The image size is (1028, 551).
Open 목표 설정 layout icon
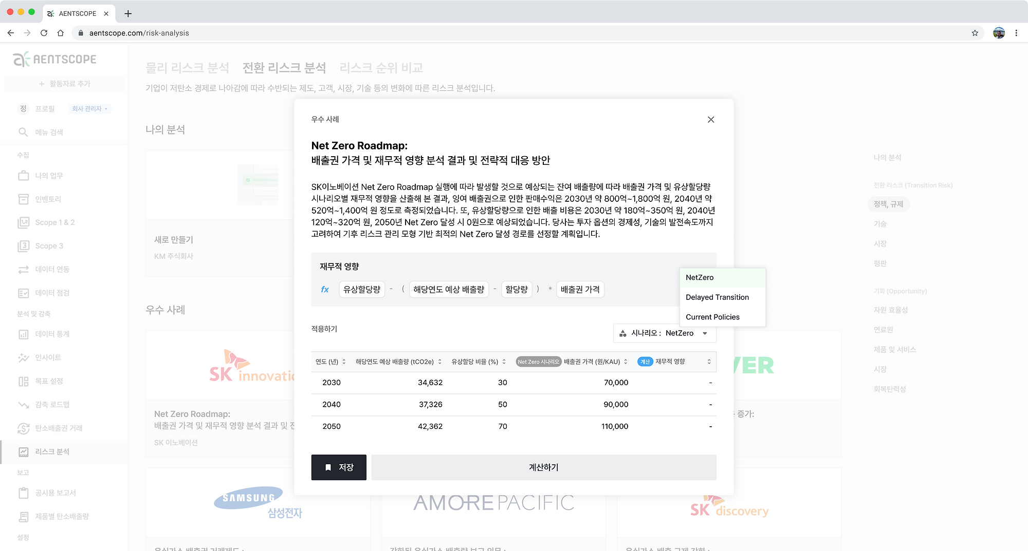24,381
